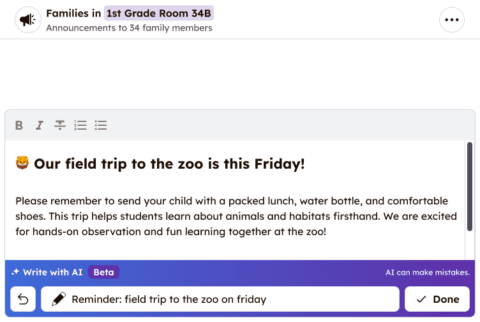This screenshot has width=480, height=322.
Task: Place cursor in the field trip heading
Action: click(169, 164)
